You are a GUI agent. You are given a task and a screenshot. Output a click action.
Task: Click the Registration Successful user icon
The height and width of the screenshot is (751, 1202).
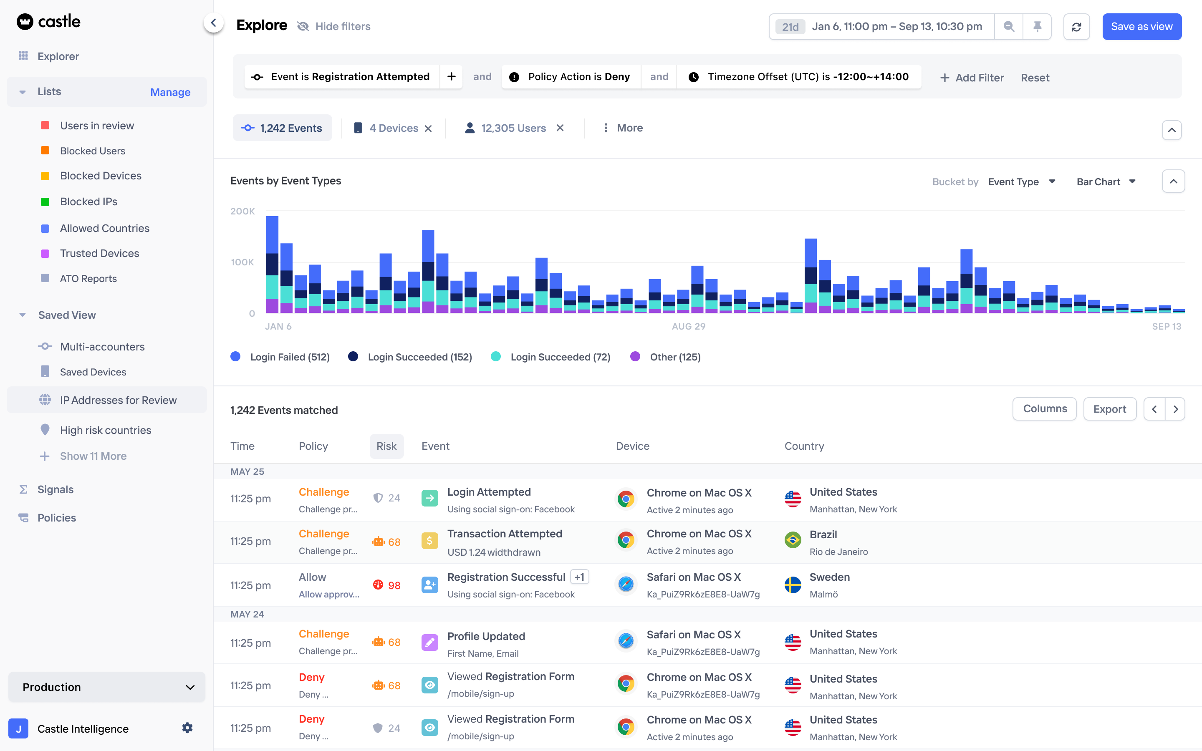coord(429,585)
